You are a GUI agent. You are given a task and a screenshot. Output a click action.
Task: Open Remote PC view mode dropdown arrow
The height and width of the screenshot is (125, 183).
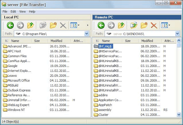click(169, 25)
